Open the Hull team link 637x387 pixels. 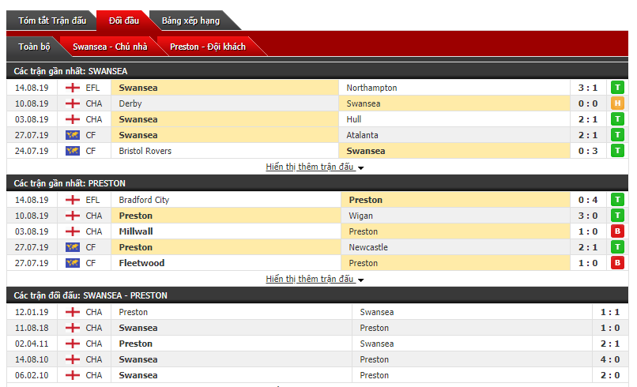pos(353,119)
